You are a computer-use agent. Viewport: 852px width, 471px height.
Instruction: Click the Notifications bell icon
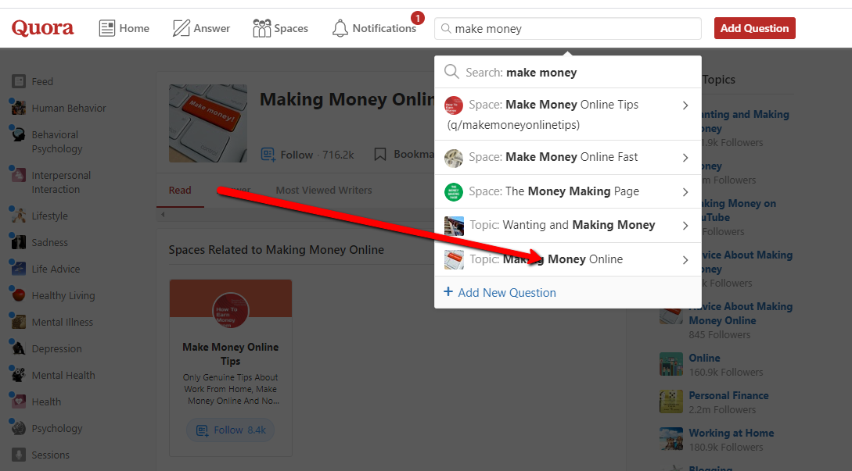pyautogui.click(x=340, y=28)
